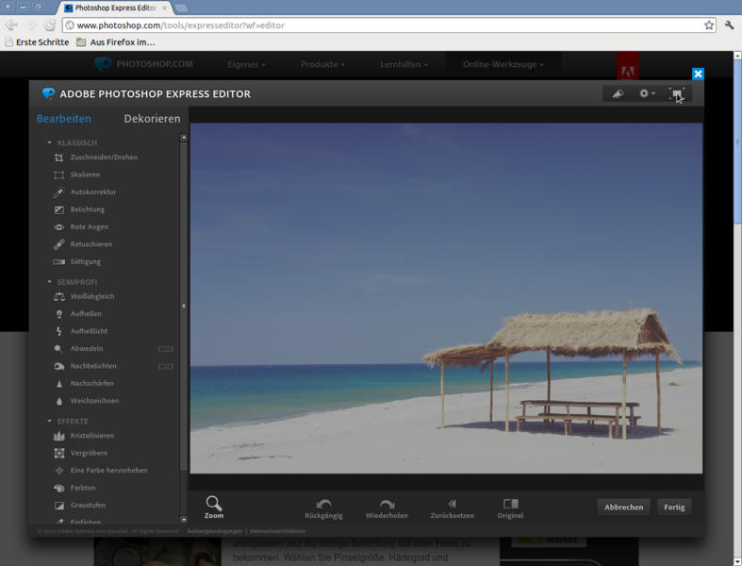The height and width of the screenshot is (566, 742).
Task: Open a new browser tab
Action: [181, 8]
